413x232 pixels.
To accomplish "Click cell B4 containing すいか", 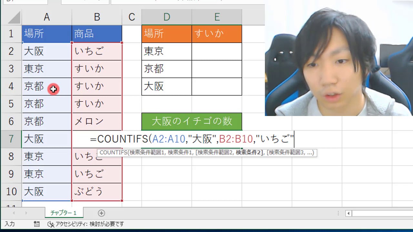I will point(97,86).
